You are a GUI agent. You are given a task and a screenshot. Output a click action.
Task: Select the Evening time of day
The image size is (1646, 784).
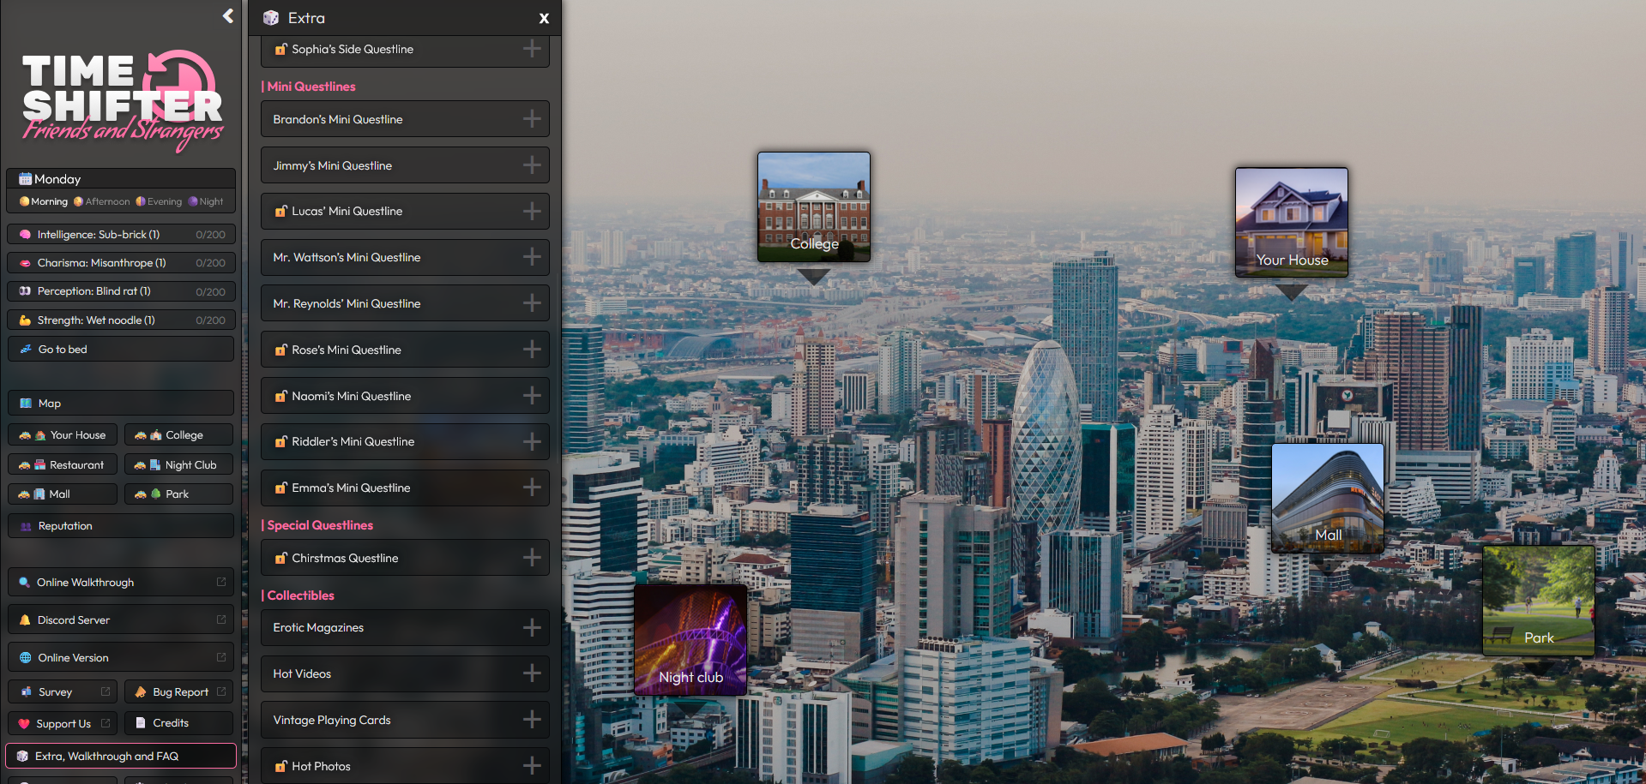pyautogui.click(x=159, y=201)
